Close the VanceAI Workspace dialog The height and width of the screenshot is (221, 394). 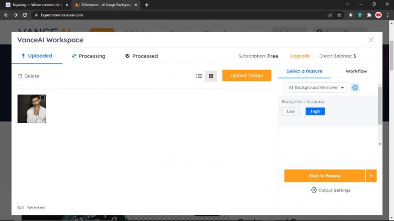click(371, 40)
